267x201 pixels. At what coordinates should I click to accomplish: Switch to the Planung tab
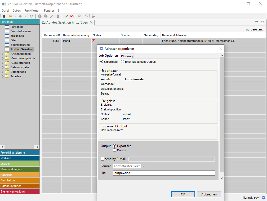127,56
